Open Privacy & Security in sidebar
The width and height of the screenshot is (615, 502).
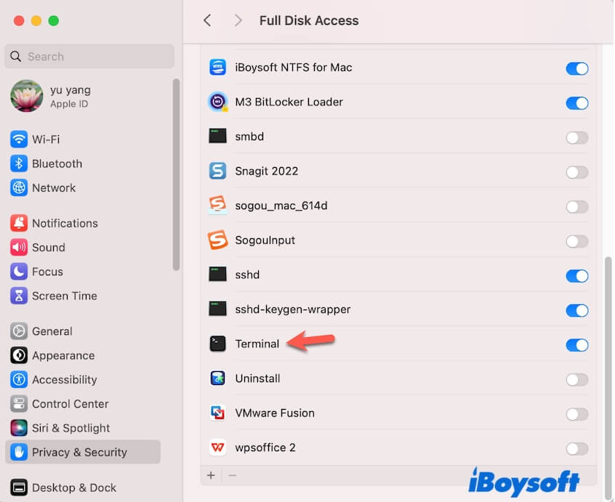(79, 452)
